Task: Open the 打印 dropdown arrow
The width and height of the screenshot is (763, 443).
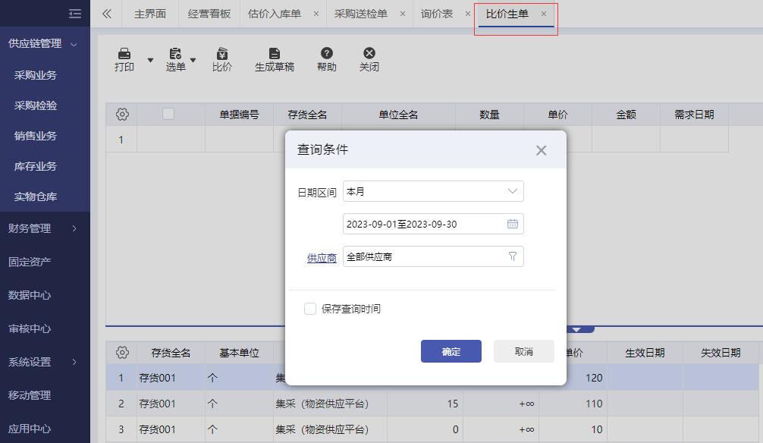Action: (150, 60)
